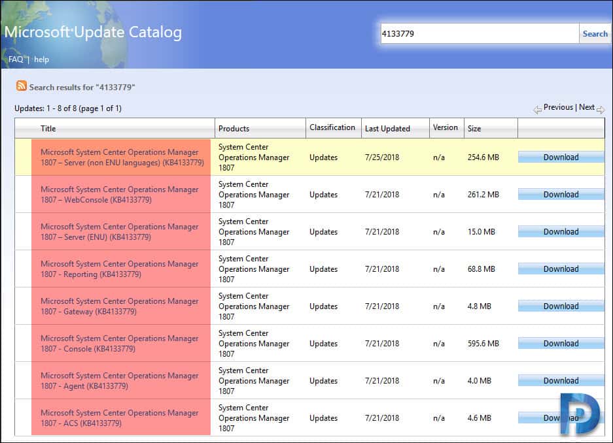Viewport: 613px width, 443px height.
Task: Open the Server (ENU) update link
Action: click(119, 232)
